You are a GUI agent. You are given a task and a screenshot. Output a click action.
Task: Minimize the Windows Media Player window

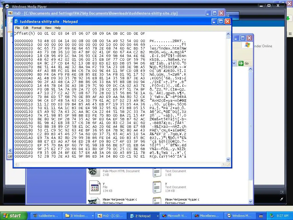point(262,6)
